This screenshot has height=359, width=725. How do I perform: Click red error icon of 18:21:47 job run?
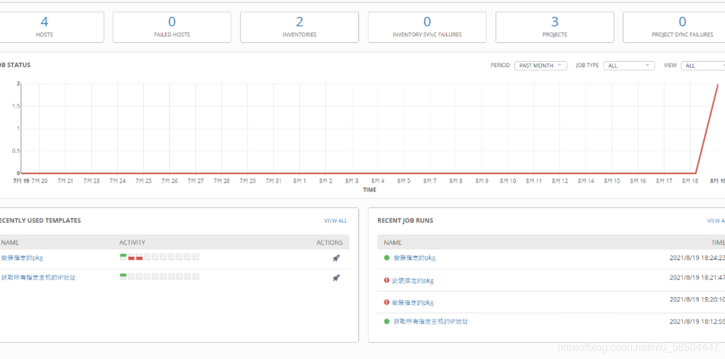386,280
